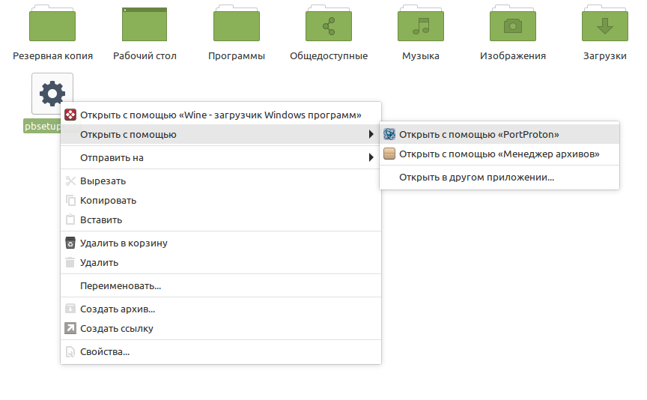Open the Резервная копия folder icon
The image size is (647, 400).
click(x=52, y=23)
